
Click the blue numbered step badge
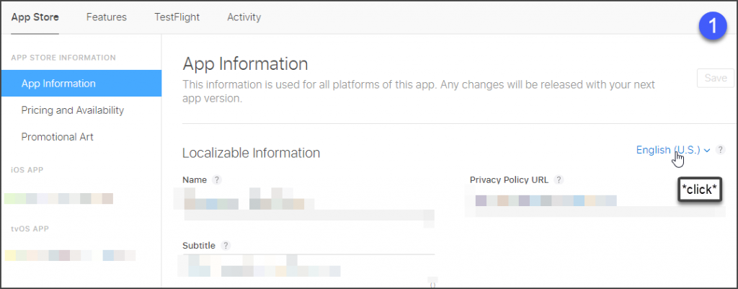(x=713, y=27)
